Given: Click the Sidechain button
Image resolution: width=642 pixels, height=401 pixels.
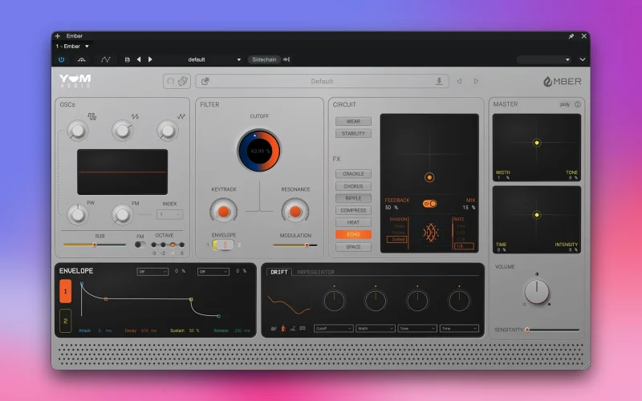Looking at the screenshot, I should (264, 59).
